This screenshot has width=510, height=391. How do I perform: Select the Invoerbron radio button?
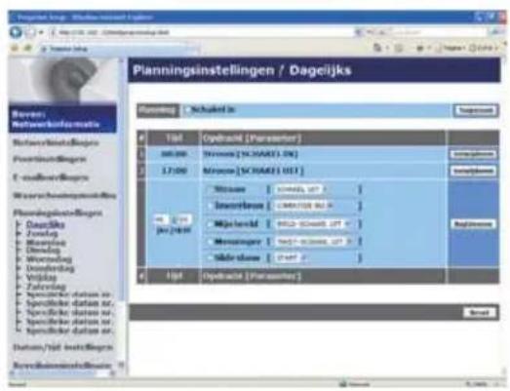(x=210, y=206)
